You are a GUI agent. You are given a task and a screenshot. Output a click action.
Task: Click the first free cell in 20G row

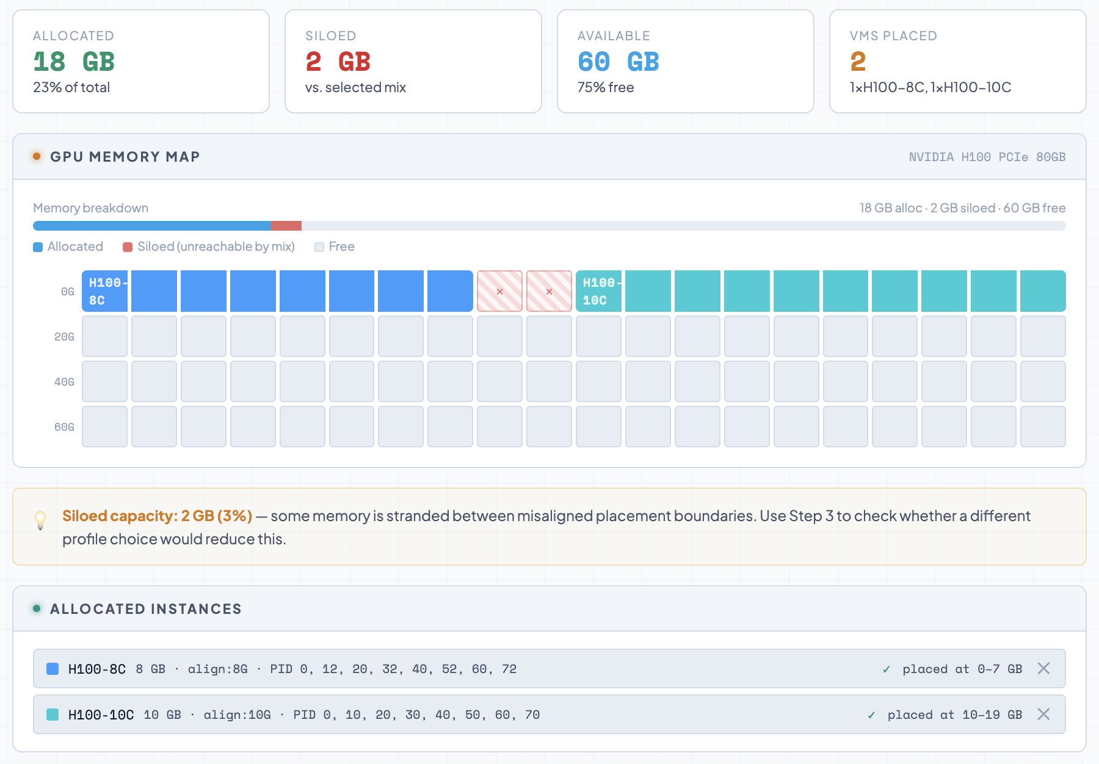pyautogui.click(x=105, y=336)
